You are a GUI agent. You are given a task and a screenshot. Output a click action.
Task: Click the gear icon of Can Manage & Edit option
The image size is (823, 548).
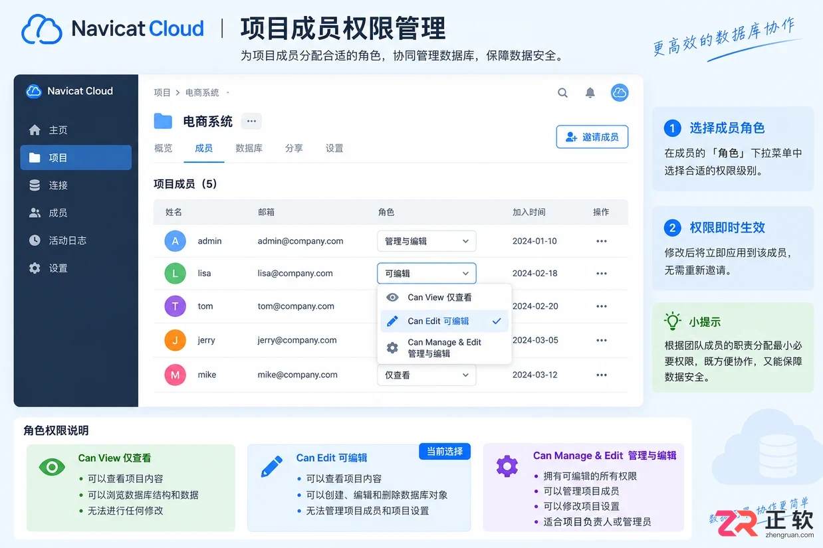392,348
